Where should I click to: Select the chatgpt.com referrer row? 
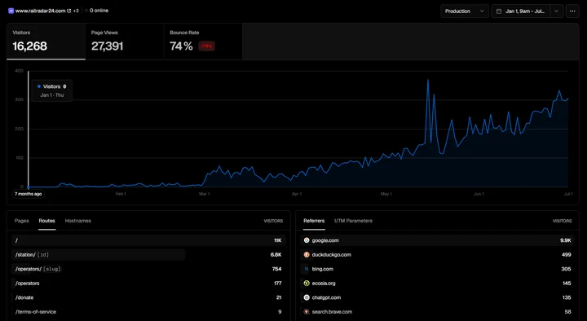pos(437,297)
